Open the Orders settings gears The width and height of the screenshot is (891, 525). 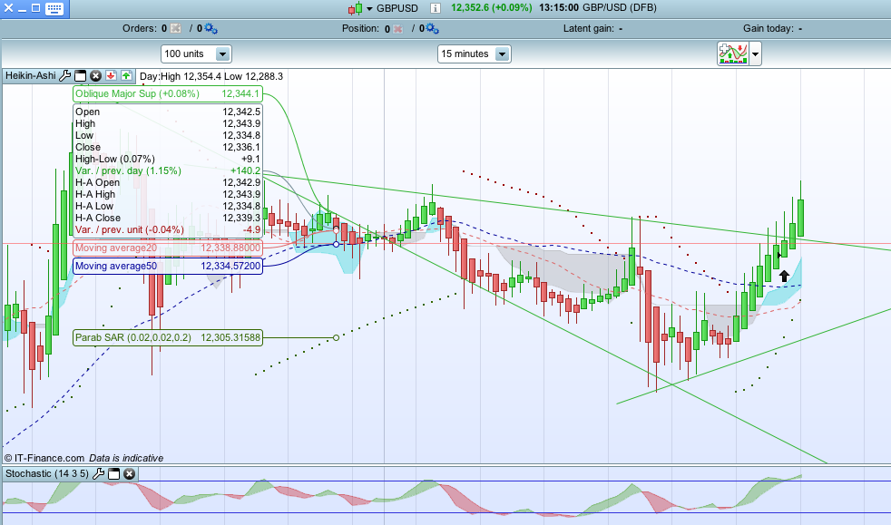point(211,28)
